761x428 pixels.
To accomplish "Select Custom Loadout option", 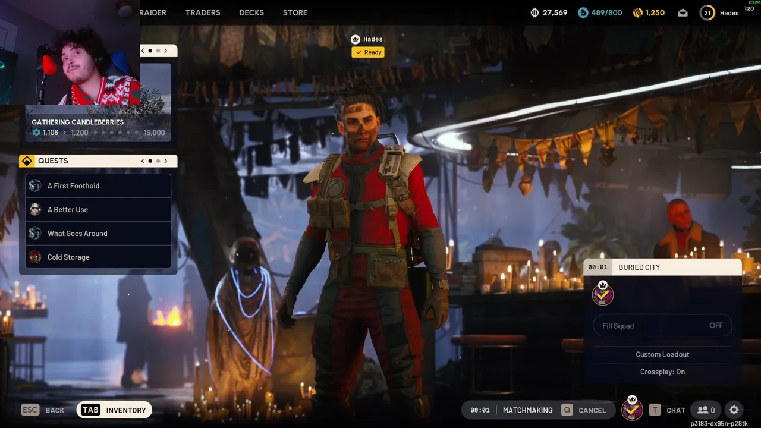I will click(x=662, y=354).
